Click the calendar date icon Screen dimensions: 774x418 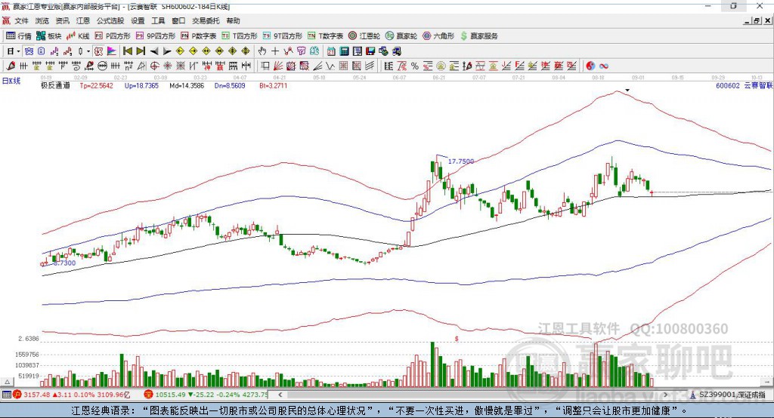click(331, 51)
